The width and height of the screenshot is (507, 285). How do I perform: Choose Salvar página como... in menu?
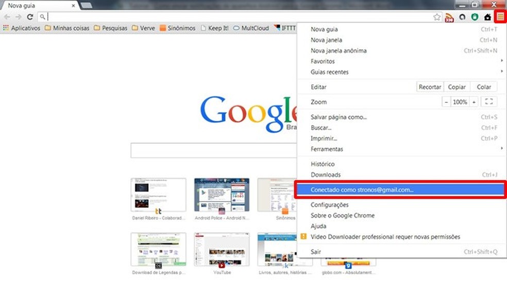[x=401, y=117]
